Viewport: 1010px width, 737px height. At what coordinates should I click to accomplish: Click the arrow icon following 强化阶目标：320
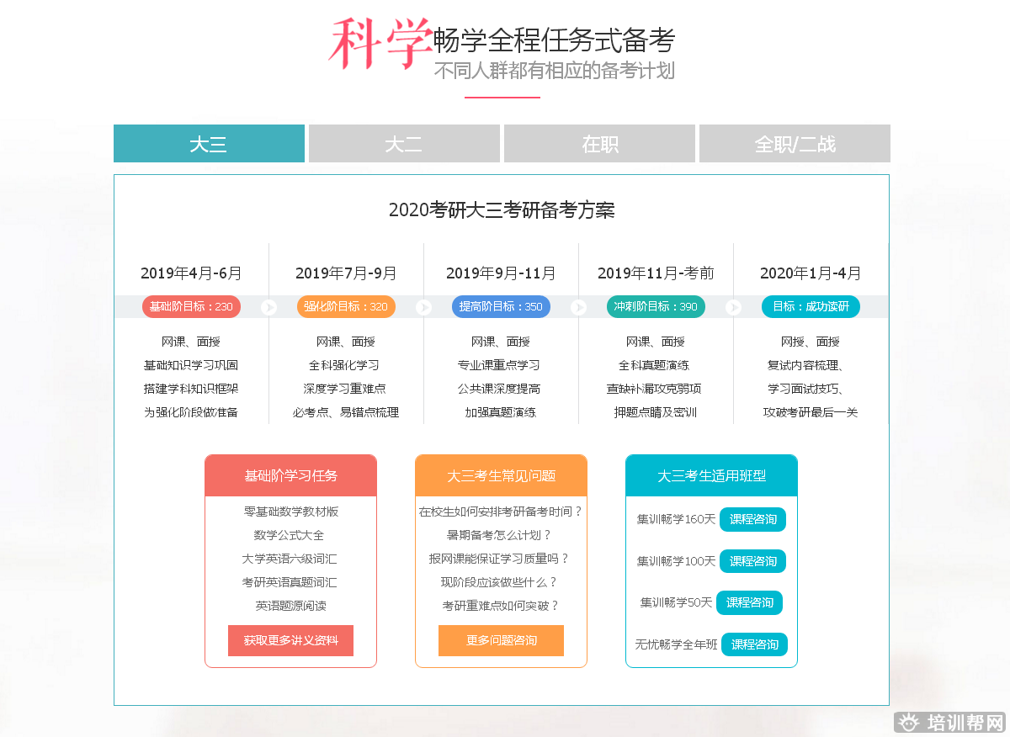(x=424, y=307)
